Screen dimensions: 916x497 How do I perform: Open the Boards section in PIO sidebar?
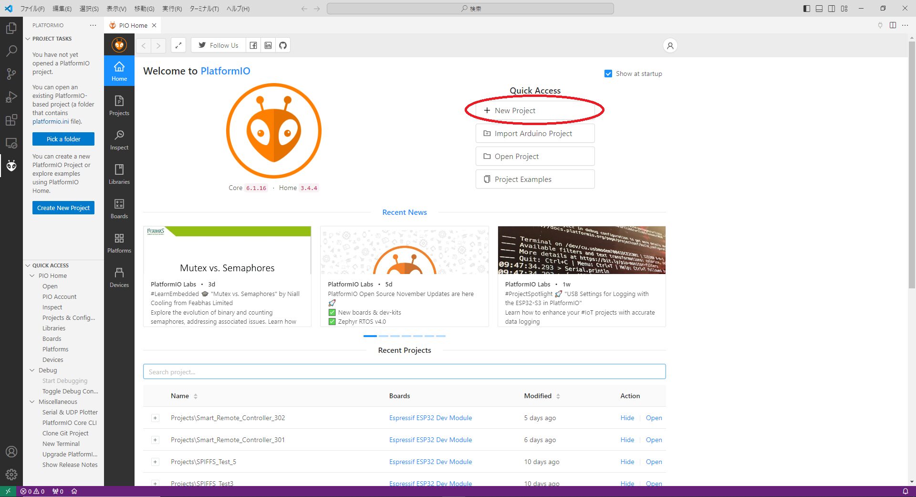119,209
